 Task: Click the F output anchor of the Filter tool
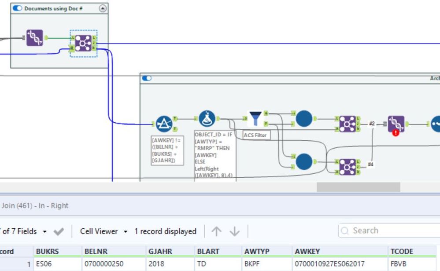pyautogui.click(x=175, y=129)
